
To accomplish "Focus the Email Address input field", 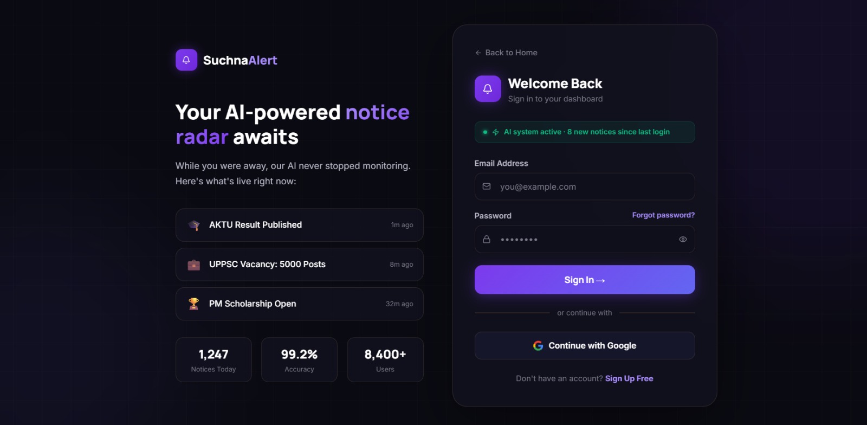I will (585, 186).
